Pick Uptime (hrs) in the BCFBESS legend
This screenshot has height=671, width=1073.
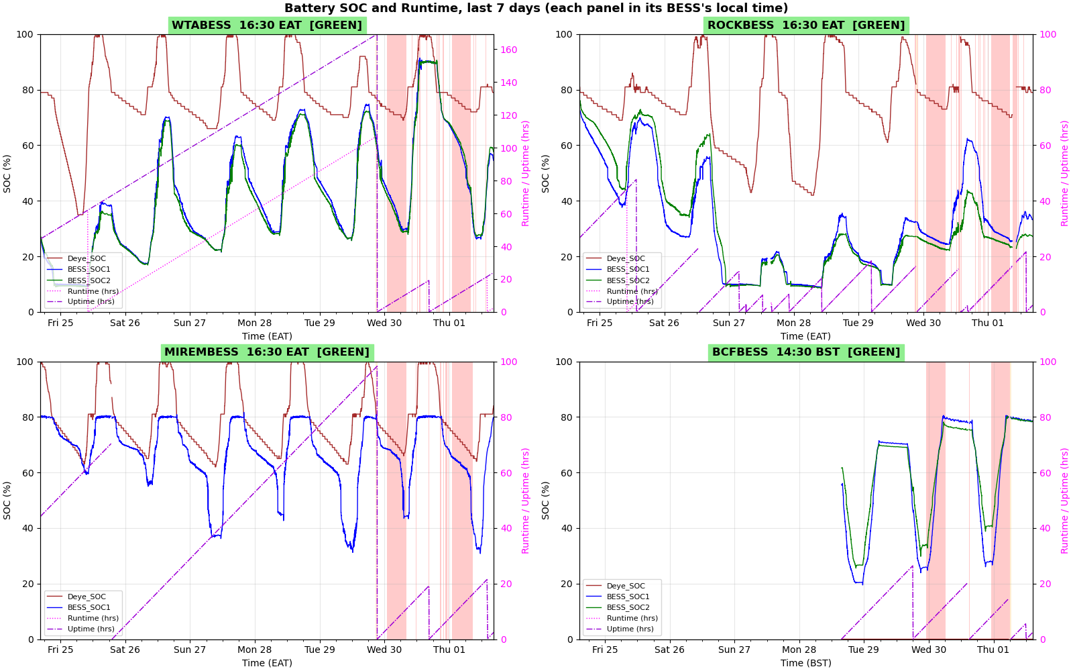click(x=630, y=629)
